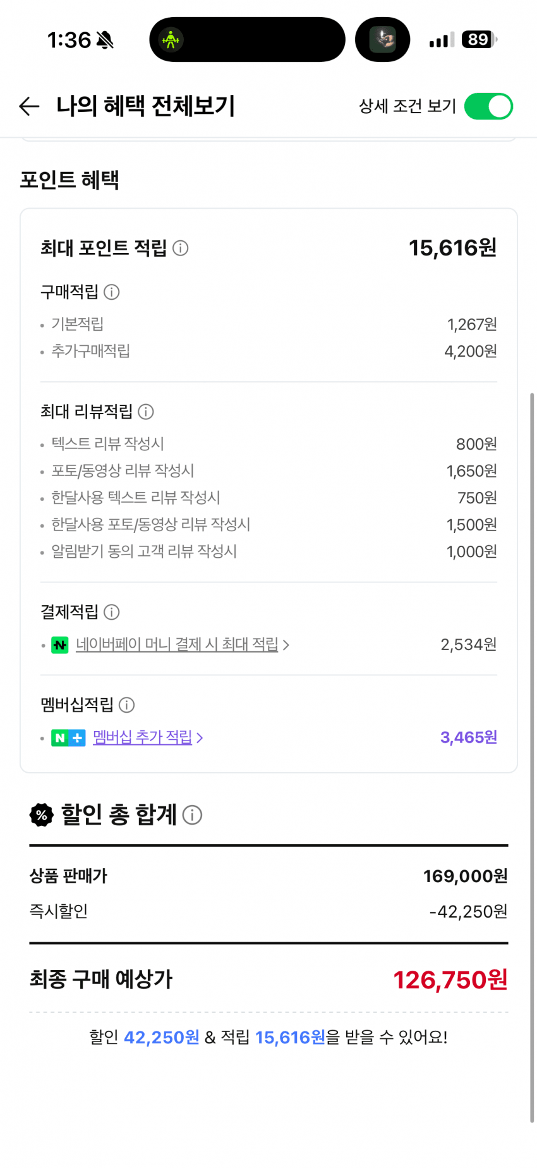The width and height of the screenshot is (537, 1168).
Task: Tap the N+ membership badge icon
Action: (x=68, y=737)
